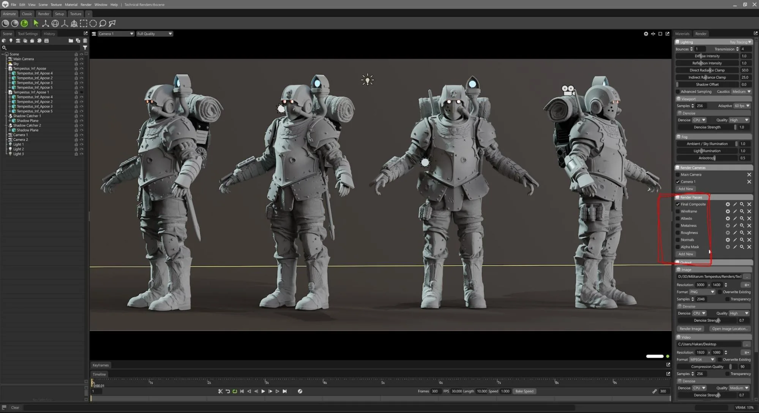Open the Materials panel tab
The image size is (759, 413).
coord(682,34)
